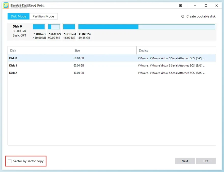Click the dropdown-box icon on the title bar
Screen dimensions: 224x172
click(x=180, y=5)
